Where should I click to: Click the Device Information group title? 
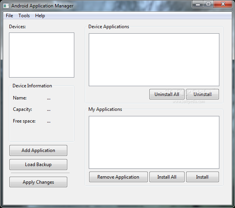(32, 86)
